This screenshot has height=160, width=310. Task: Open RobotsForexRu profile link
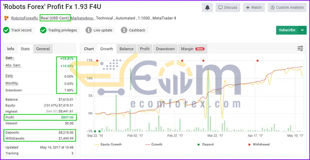pos(25,18)
